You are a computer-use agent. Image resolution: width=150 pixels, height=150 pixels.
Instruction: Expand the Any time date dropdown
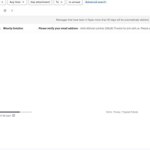pos(17,2)
